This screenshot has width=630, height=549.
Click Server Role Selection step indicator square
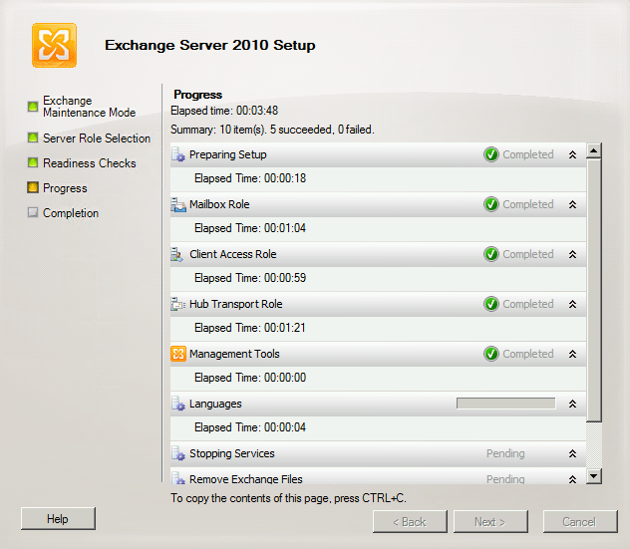[33, 137]
